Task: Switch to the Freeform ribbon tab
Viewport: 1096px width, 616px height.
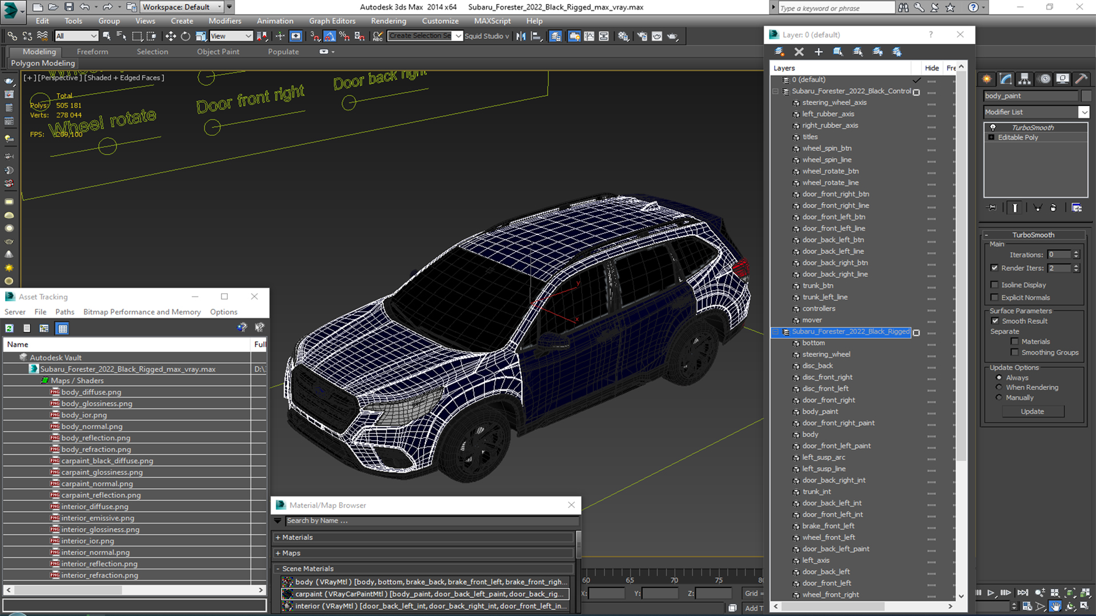Action: pos(92,51)
